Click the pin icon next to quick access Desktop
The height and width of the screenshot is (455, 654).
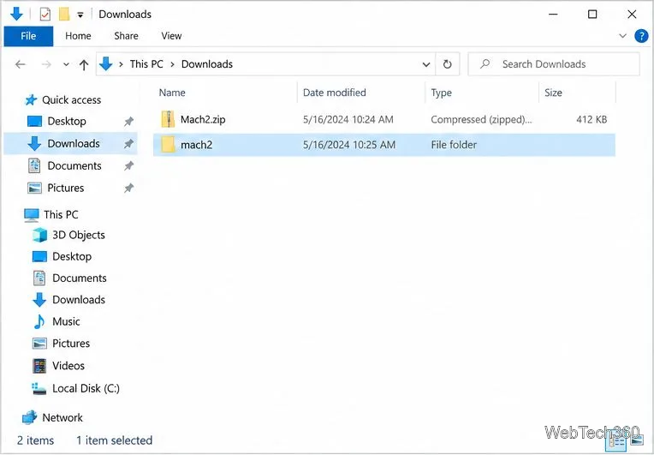coord(128,122)
